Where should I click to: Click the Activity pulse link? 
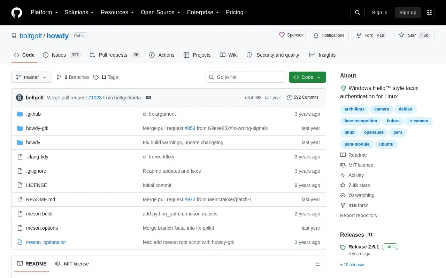point(352,175)
